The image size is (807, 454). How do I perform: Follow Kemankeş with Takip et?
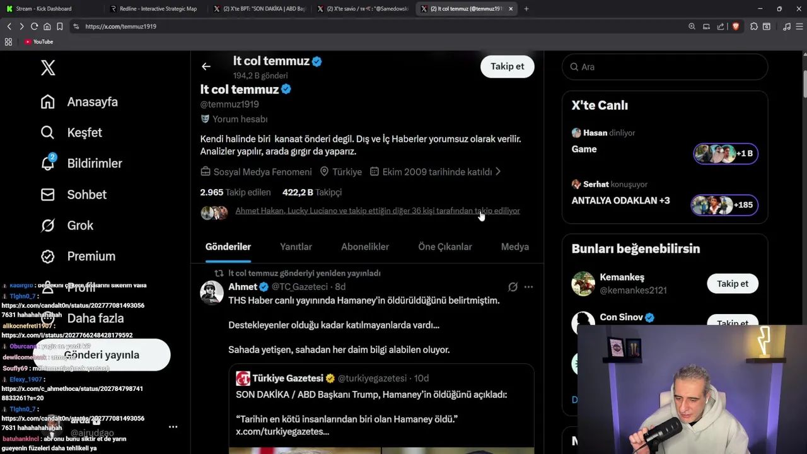(732, 284)
